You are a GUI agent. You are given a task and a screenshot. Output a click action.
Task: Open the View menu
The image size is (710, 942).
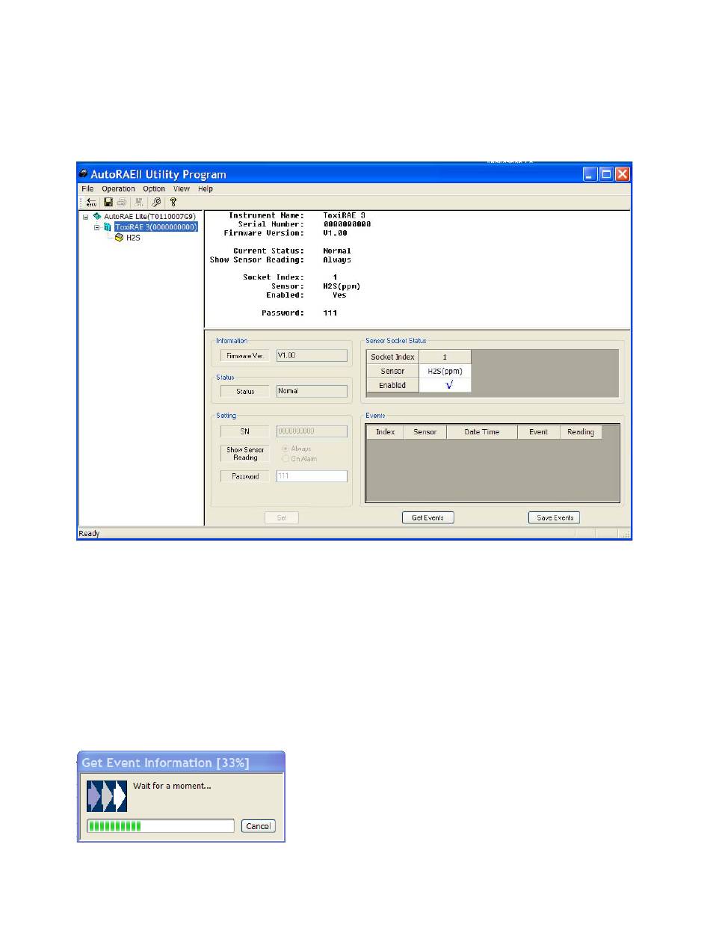click(182, 189)
